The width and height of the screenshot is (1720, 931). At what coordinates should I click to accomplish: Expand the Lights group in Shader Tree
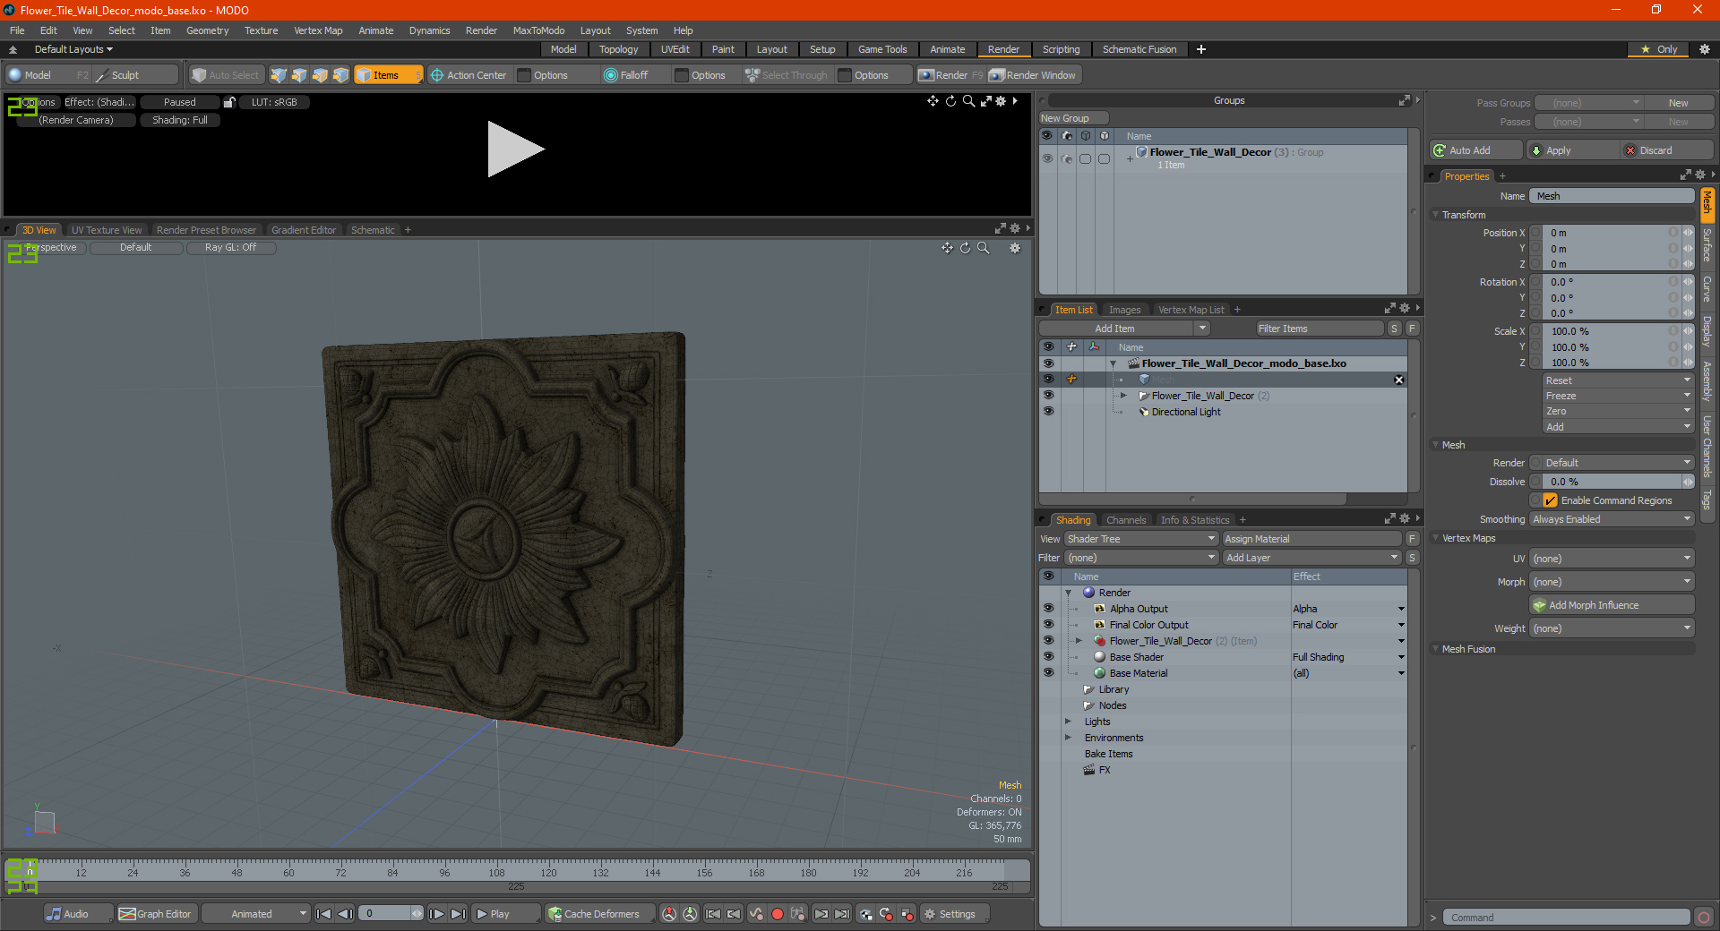pos(1068,722)
